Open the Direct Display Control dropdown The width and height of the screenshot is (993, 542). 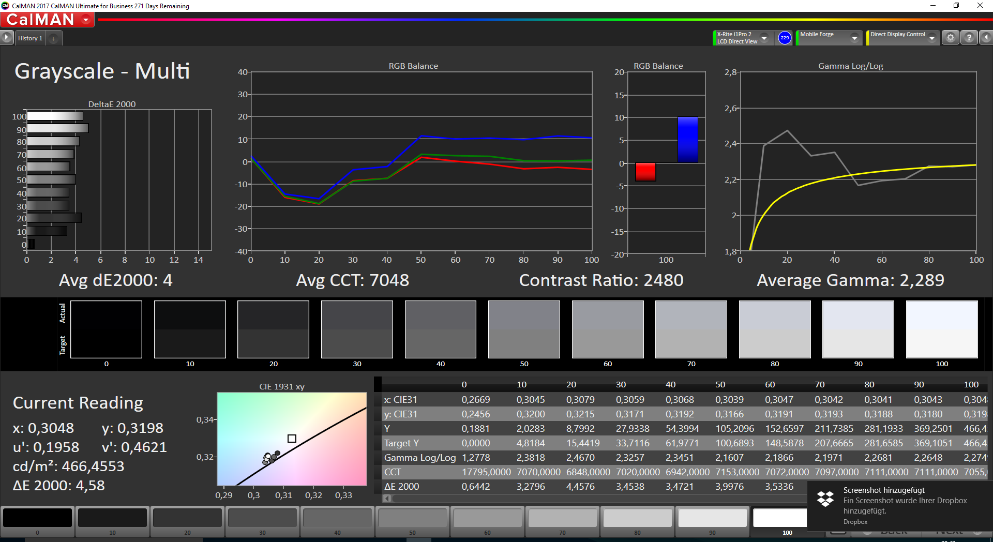[931, 38]
